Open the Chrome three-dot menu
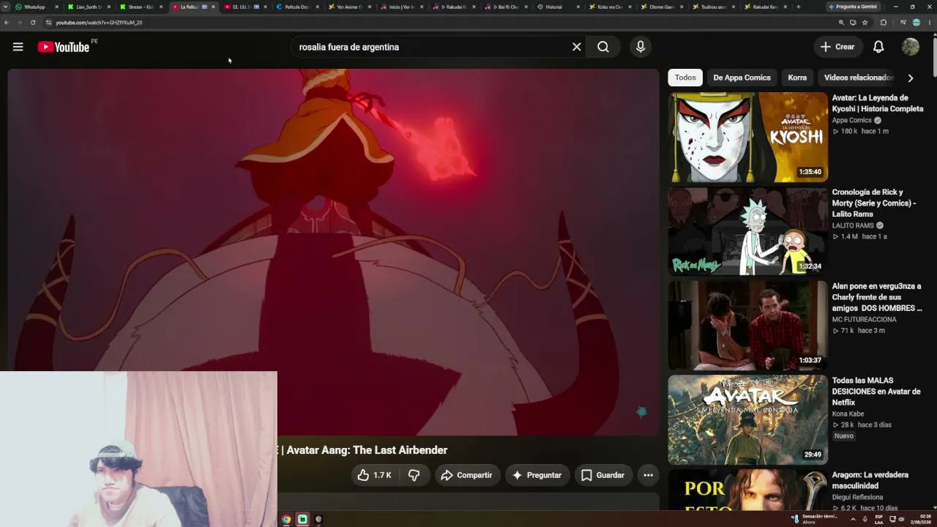937x527 pixels. pyautogui.click(x=930, y=23)
